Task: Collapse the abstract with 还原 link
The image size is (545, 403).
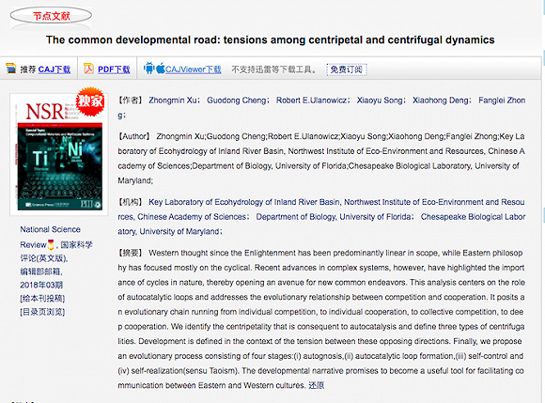Action: [x=317, y=385]
